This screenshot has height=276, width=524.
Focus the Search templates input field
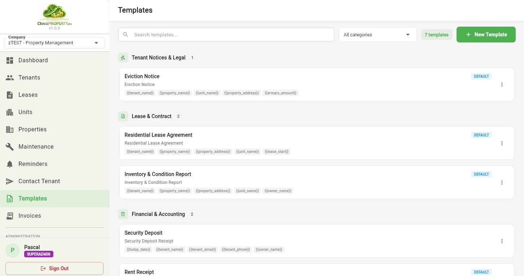[x=231, y=35]
